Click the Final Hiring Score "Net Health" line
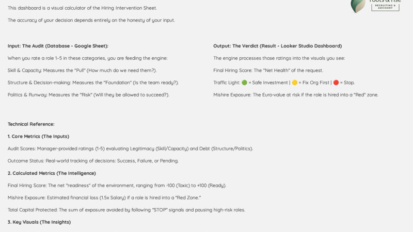This screenshot has height=232, width=413. click(x=268, y=70)
